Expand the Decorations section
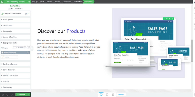The width and height of the screenshot is (195, 97). click(15, 25)
